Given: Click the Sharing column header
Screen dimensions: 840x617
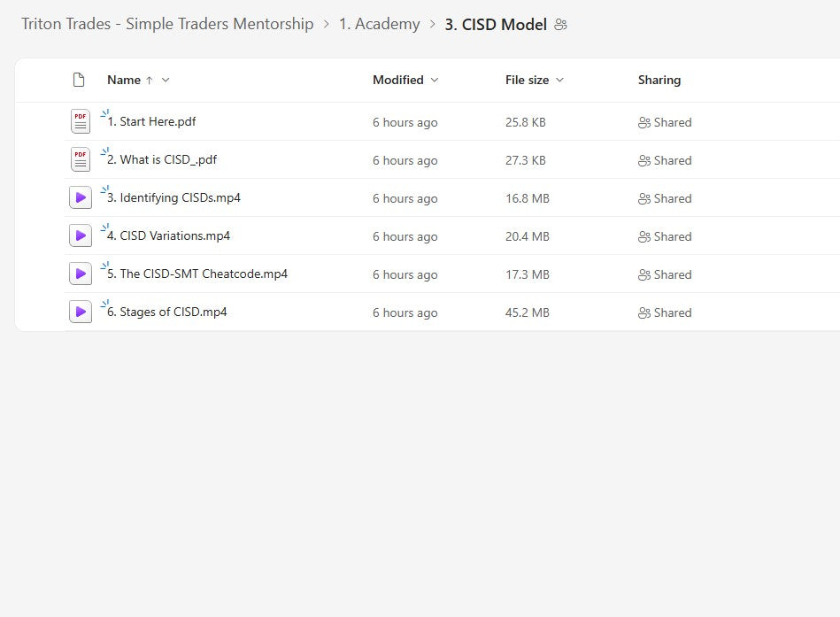Looking at the screenshot, I should [659, 80].
